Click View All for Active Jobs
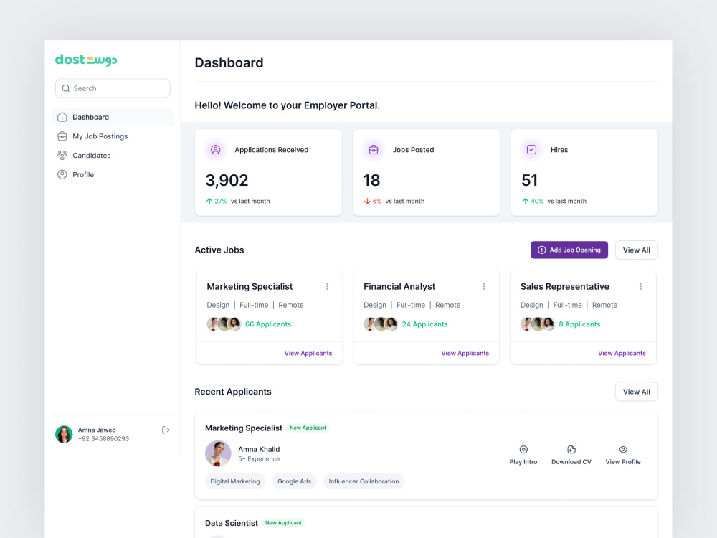The width and height of the screenshot is (717, 538). coord(637,250)
